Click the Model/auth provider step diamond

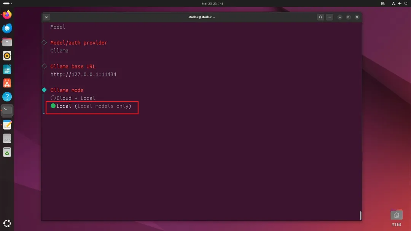[x=44, y=43]
